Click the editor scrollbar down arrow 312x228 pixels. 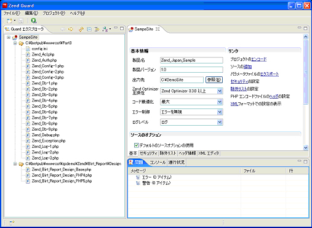[x=306, y=147]
